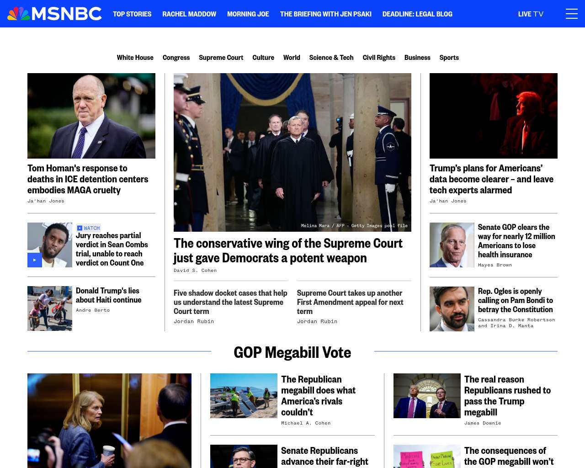Screen dimensions: 585x468
Task: Open Deadline: Legal Blog tab
Action: (417, 14)
